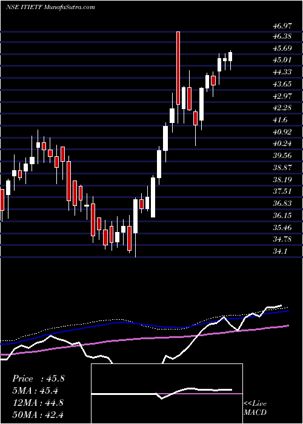Viewport: 303px width, 424px height.
Task: Select the 42.97 price label
Action: pyautogui.click(x=282, y=96)
